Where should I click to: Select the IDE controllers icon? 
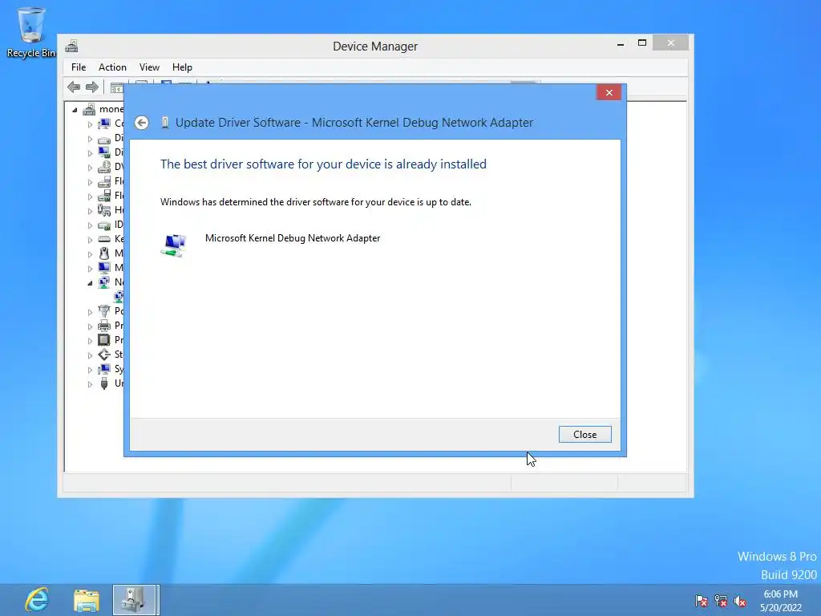point(105,225)
